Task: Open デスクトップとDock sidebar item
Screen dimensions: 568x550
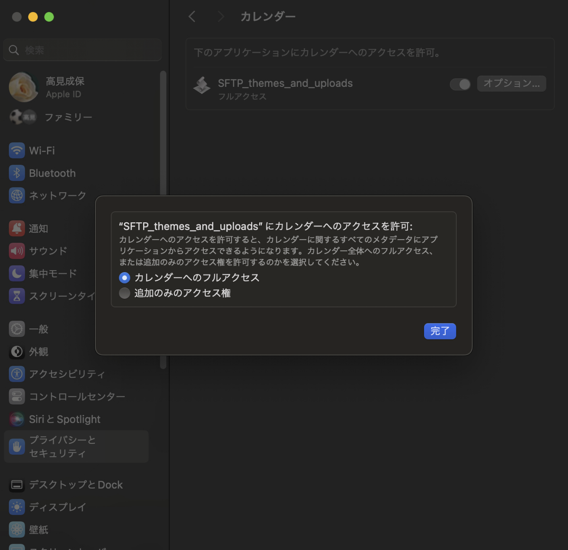Action: point(76,485)
